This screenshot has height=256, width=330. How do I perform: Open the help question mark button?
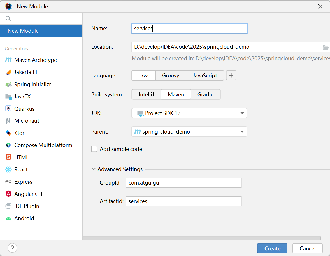point(12,248)
